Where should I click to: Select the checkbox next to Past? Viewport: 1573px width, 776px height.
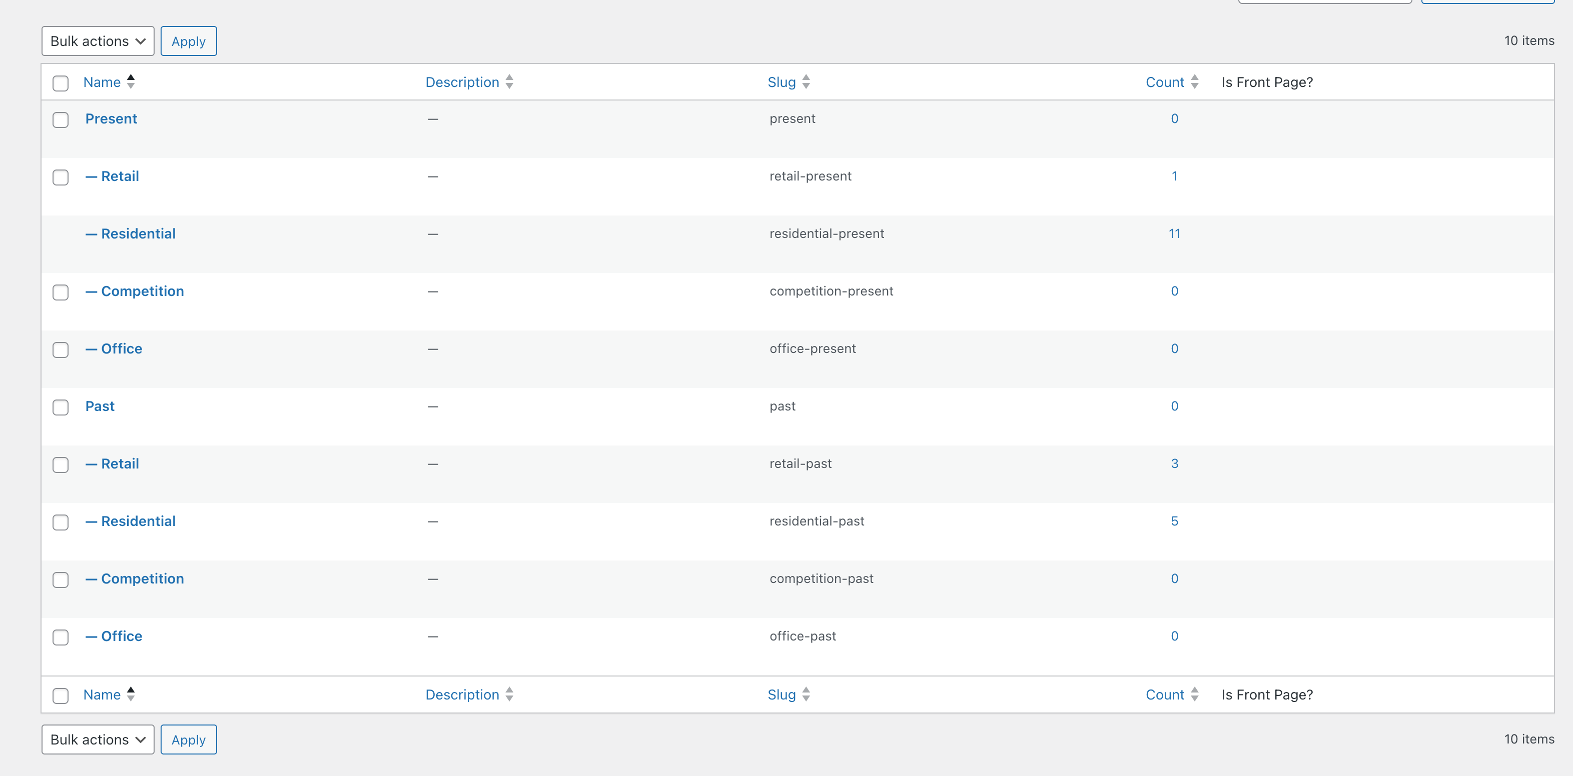coord(61,407)
